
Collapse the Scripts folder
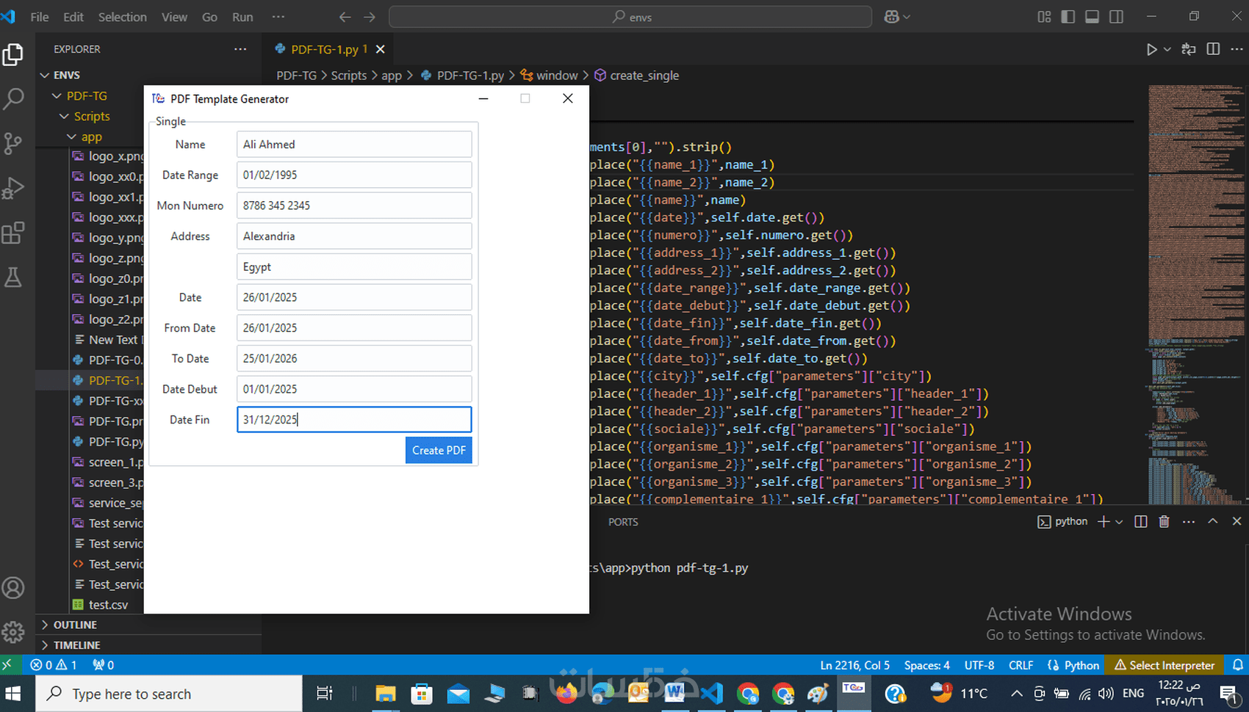(91, 116)
